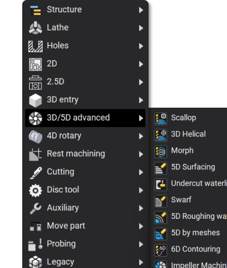Click the 4D rotary cylinder icon
Viewport: 227px width, 268px height.
pyautogui.click(x=35, y=136)
